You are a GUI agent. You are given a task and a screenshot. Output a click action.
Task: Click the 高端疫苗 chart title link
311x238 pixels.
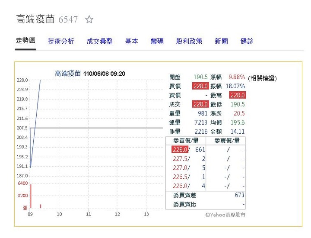pyautogui.click(x=68, y=74)
